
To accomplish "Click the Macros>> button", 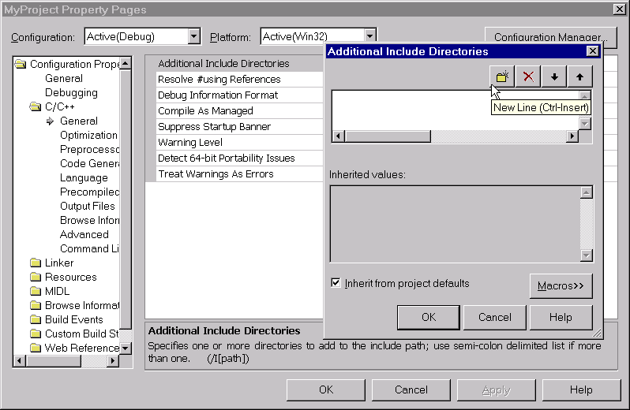I will click(x=561, y=285).
